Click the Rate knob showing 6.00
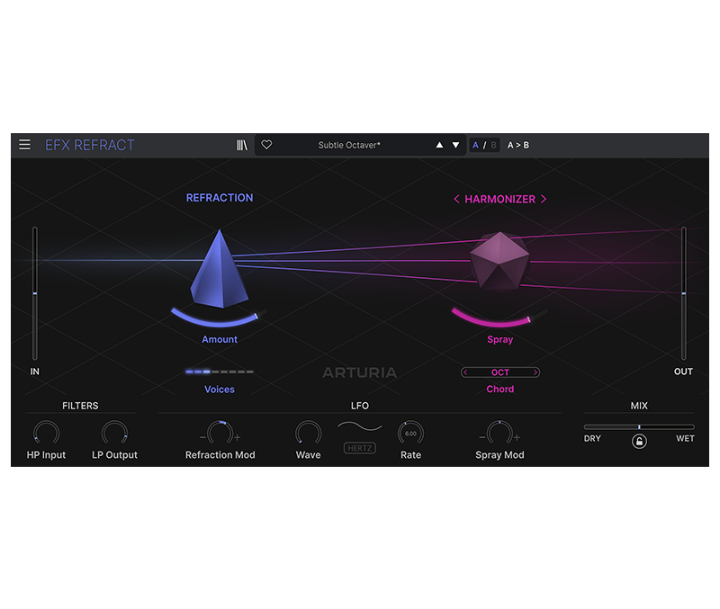The image size is (720, 609). click(x=410, y=434)
